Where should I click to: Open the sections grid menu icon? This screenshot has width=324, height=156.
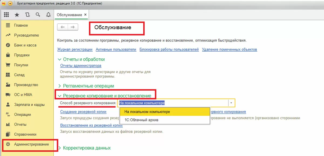[x=6, y=15]
